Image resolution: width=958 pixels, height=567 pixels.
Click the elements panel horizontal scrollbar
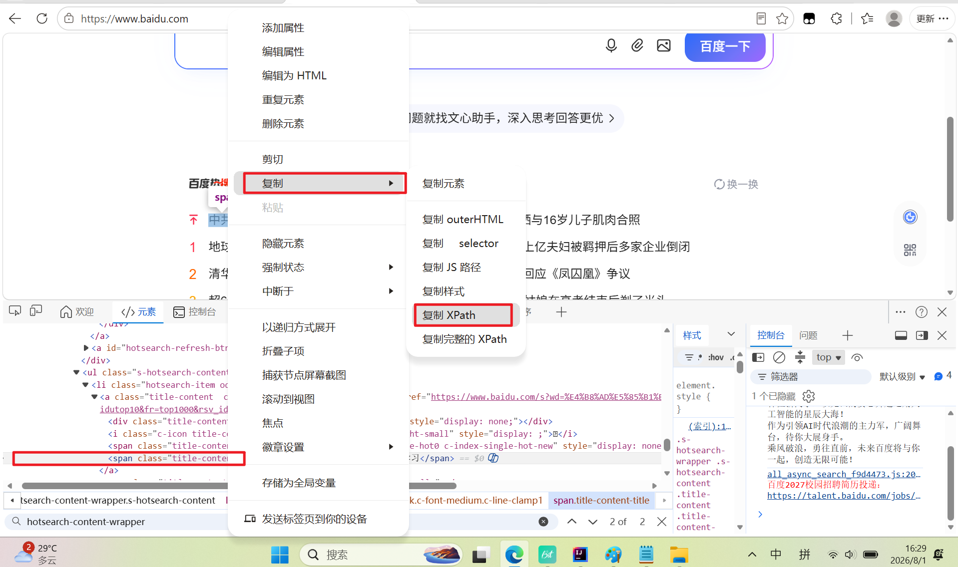pos(239,486)
